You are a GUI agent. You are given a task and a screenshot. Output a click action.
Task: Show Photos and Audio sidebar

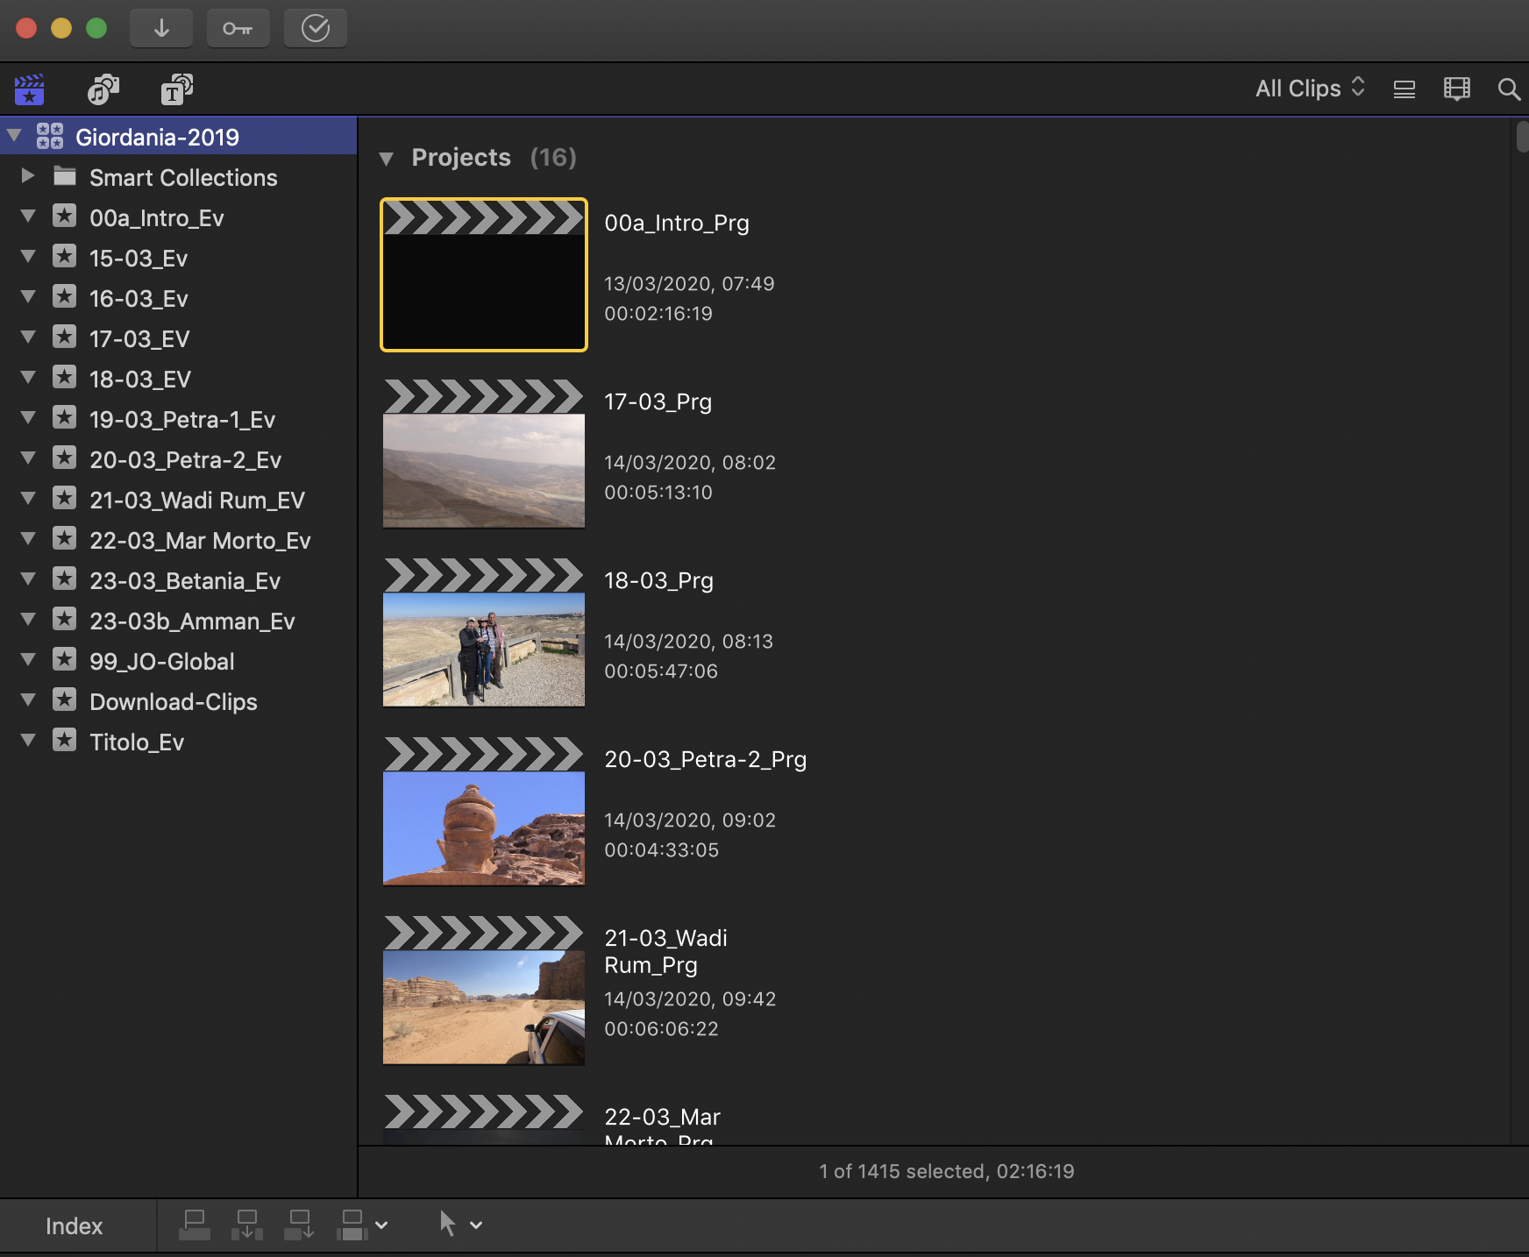(103, 89)
